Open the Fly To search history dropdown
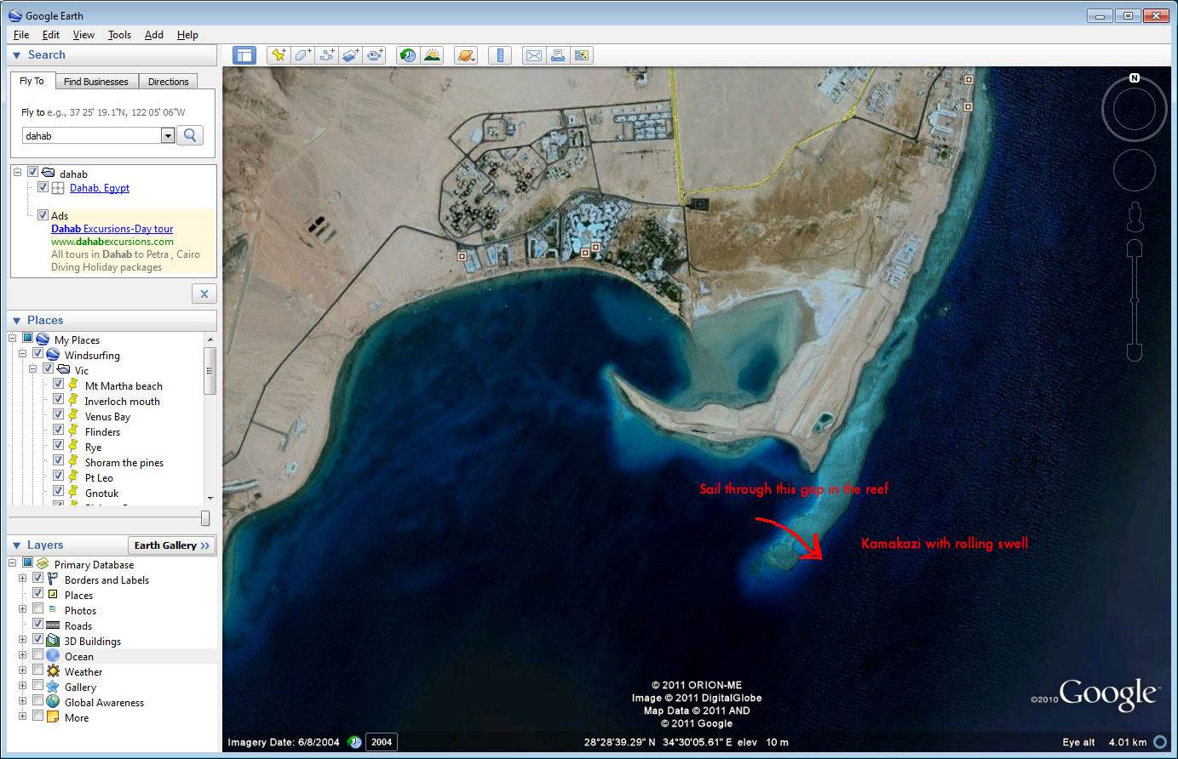 click(x=168, y=135)
